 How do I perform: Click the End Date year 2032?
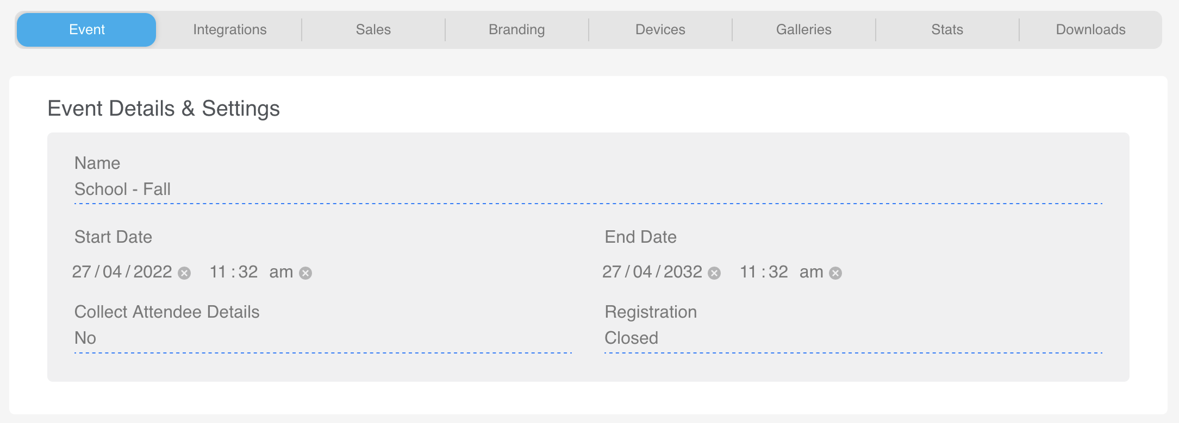(x=683, y=272)
